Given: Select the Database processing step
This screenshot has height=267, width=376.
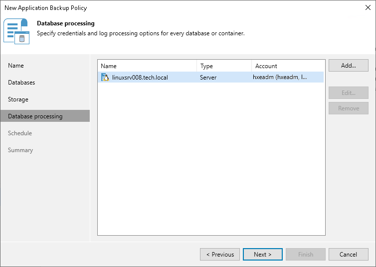Looking at the screenshot, I should click(45, 116).
